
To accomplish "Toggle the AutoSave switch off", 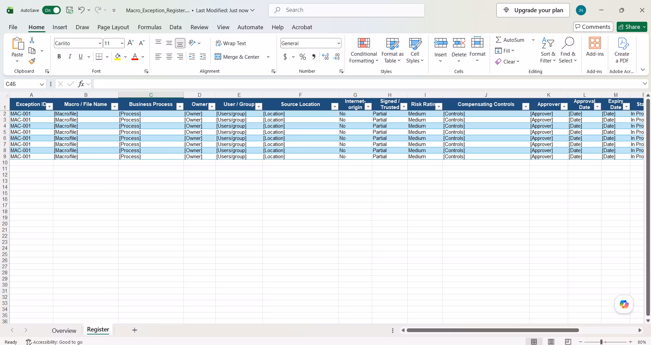I will click(51, 10).
